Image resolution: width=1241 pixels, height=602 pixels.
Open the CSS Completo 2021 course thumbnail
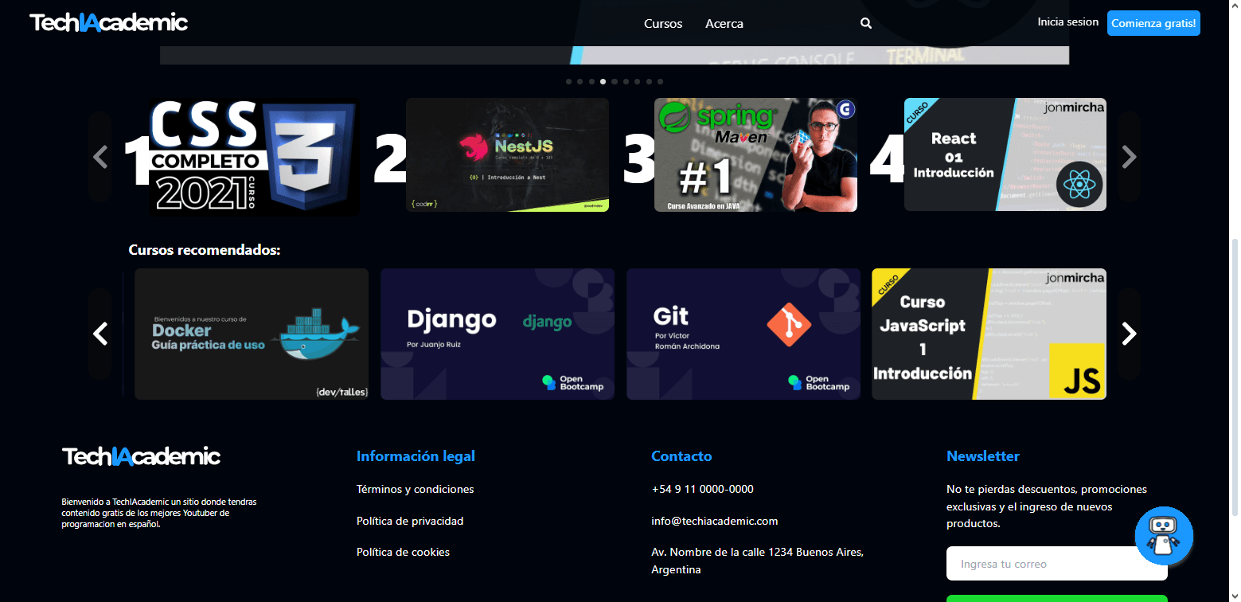pos(254,157)
